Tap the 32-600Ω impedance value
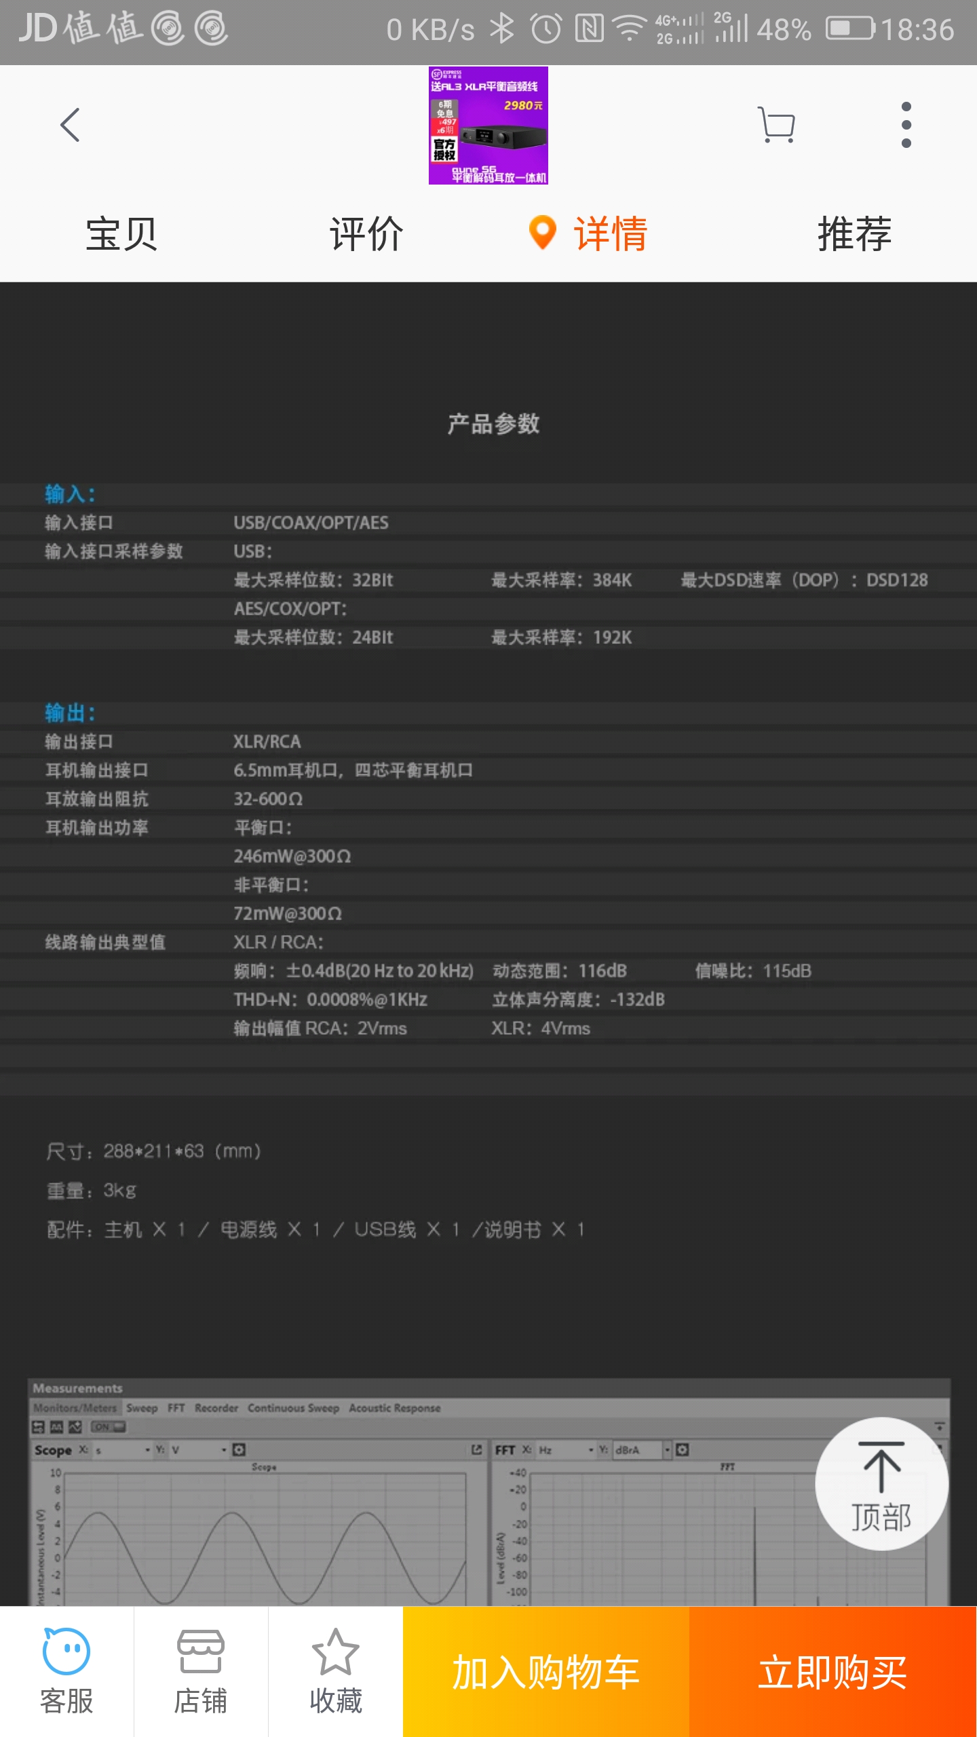The width and height of the screenshot is (977, 1737). coord(268,799)
